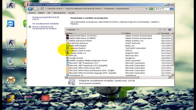Click the change view icon
The height and width of the screenshot is (110, 196).
[x=160, y=30]
